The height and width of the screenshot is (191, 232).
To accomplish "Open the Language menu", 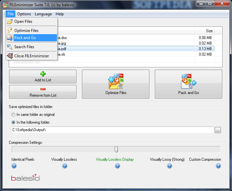I will (43, 14).
